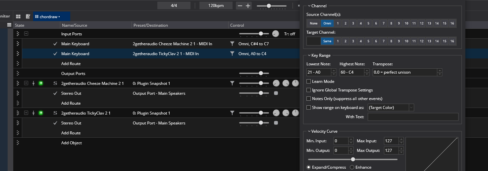This screenshot has height=171, width=488.
Task: Click the With Text input field
Action: [x=413, y=117]
